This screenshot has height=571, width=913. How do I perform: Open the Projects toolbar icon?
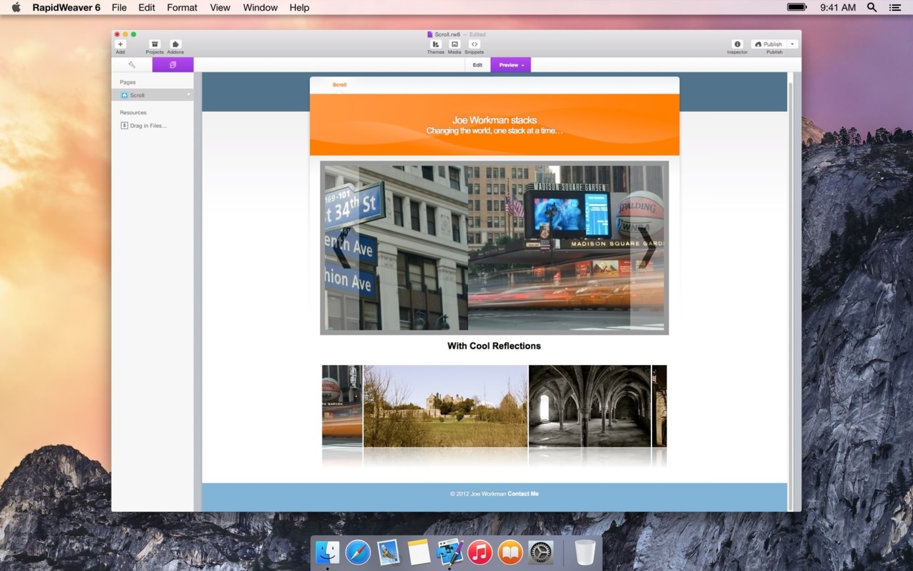[x=155, y=44]
